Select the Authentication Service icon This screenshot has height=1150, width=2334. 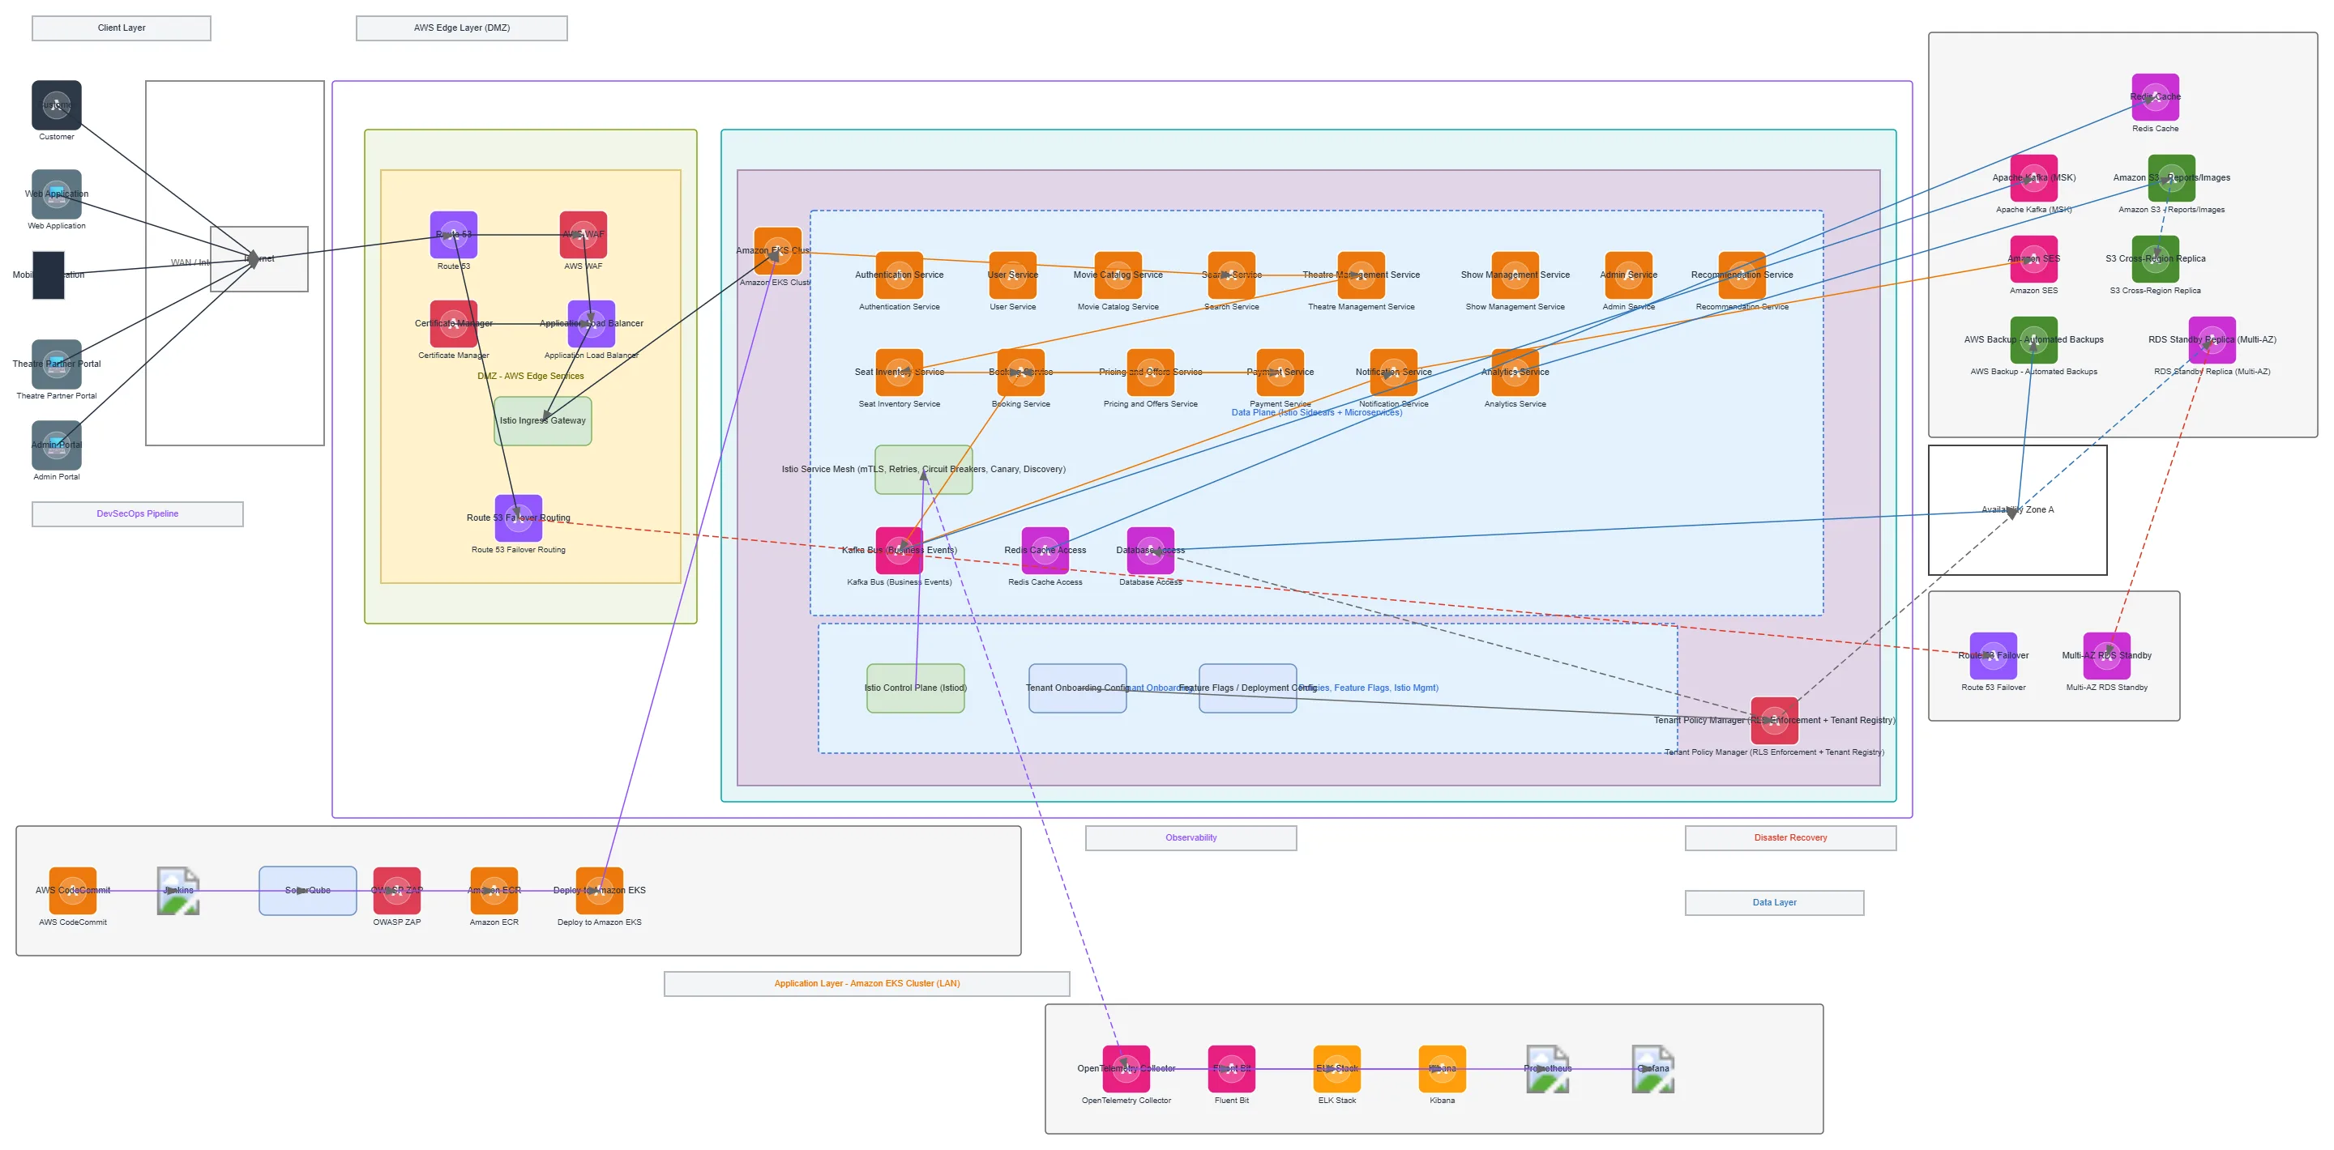tap(899, 275)
